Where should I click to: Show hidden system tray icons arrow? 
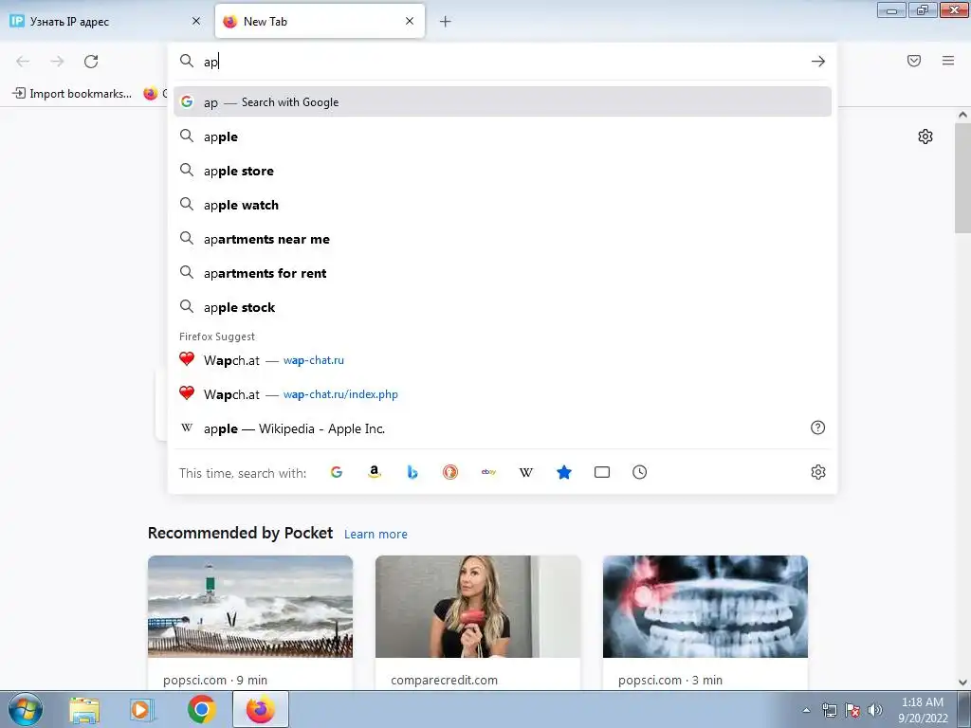point(806,710)
